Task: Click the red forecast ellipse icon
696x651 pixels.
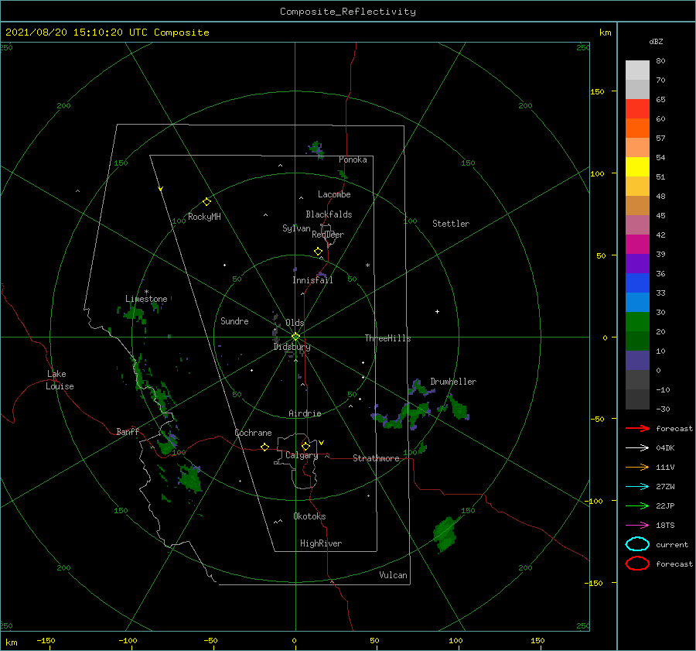Action: tap(637, 564)
